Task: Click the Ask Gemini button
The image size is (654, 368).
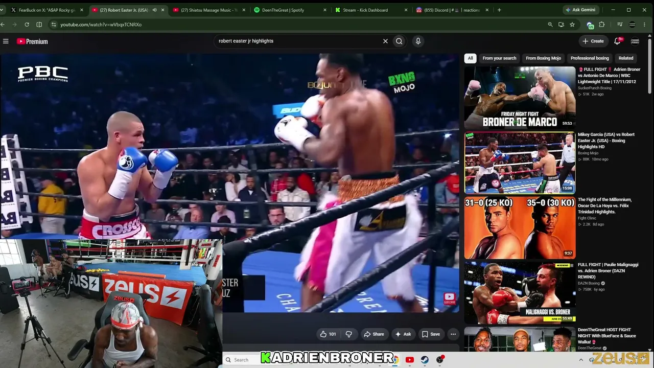Action: click(x=580, y=10)
